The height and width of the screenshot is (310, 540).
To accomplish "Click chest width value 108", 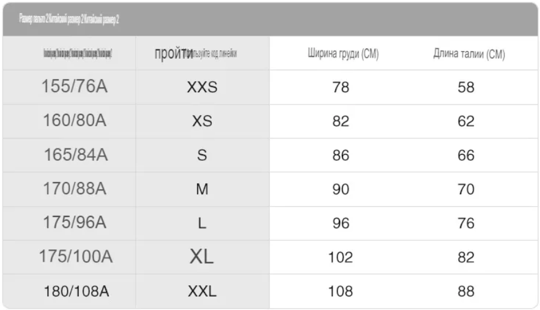I will (x=341, y=291).
